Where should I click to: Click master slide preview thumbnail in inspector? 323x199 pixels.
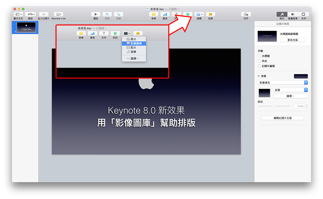click(267, 36)
